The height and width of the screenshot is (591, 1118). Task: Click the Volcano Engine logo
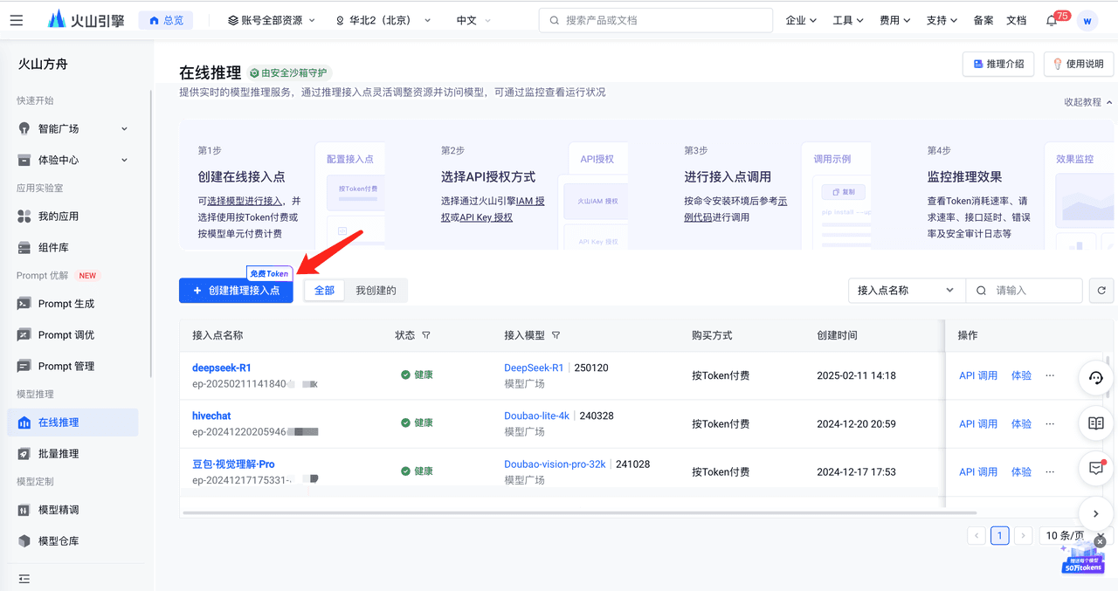point(87,19)
